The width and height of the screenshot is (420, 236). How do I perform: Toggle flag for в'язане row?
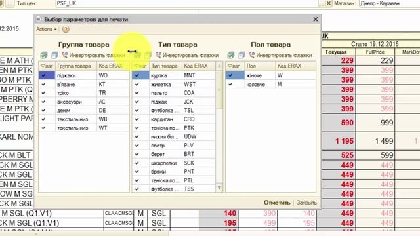[x=44, y=85]
